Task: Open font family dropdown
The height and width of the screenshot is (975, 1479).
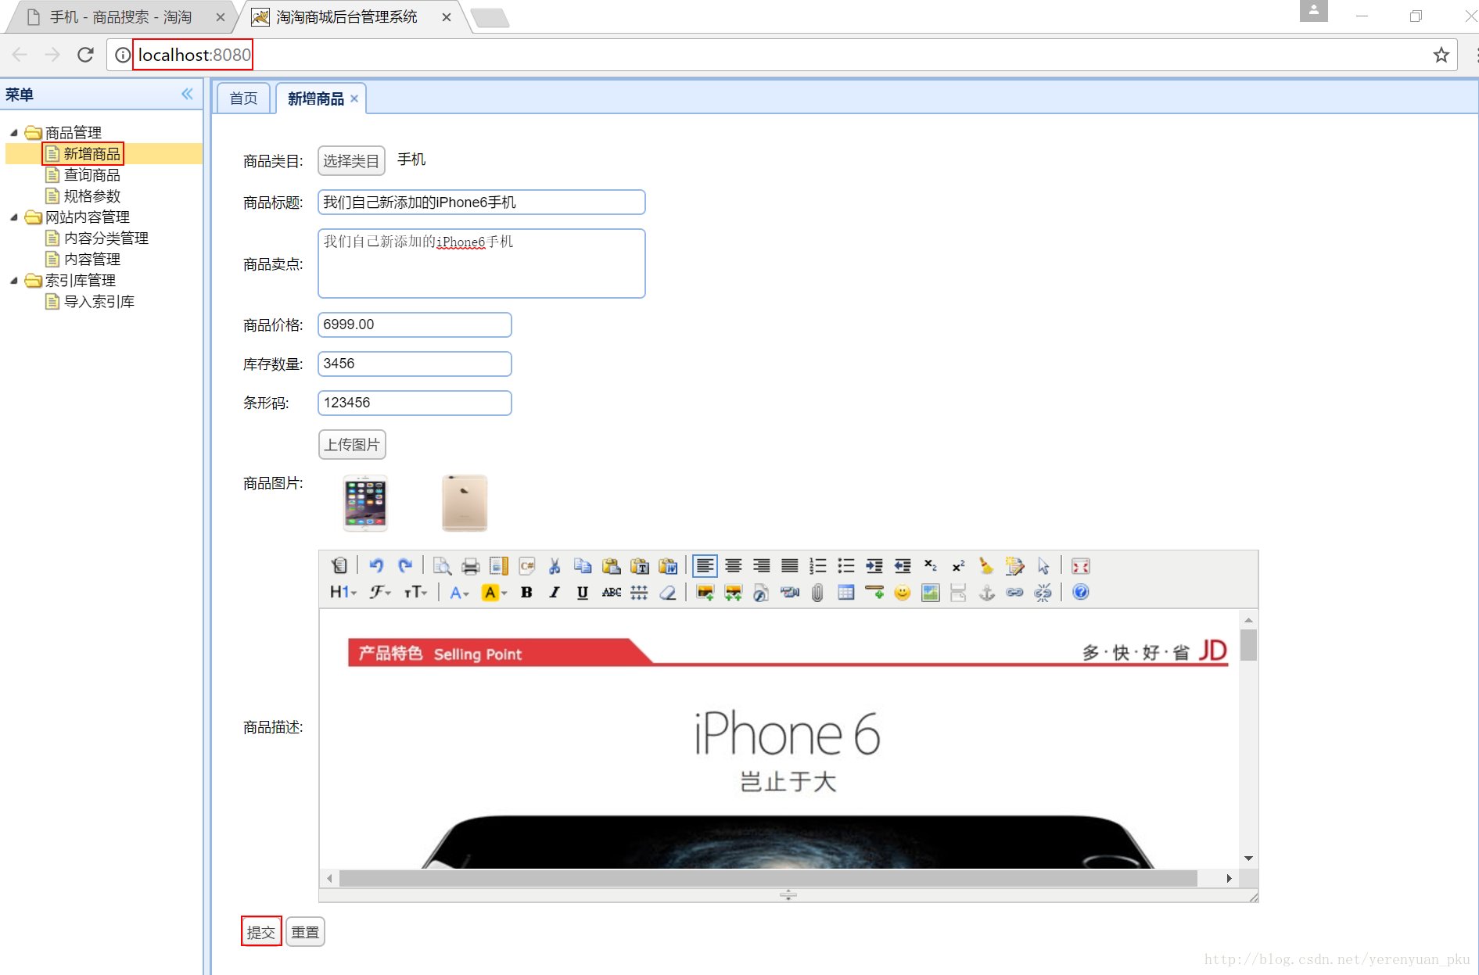Action: (x=381, y=592)
